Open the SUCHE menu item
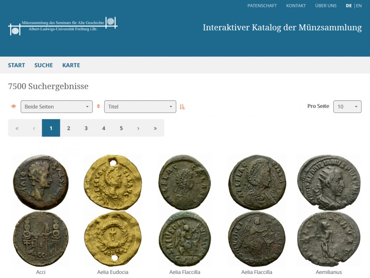Image resolution: width=370 pixels, height=278 pixels. 44,65
